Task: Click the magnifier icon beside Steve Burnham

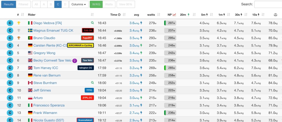Action: [x=93, y=83]
